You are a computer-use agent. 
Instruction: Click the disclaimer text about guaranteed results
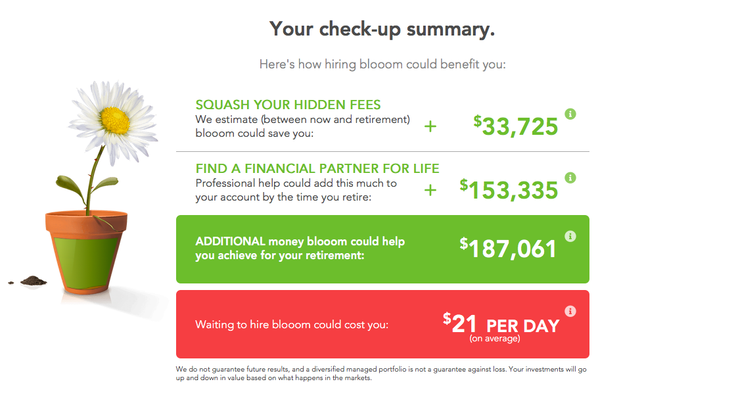click(x=381, y=374)
